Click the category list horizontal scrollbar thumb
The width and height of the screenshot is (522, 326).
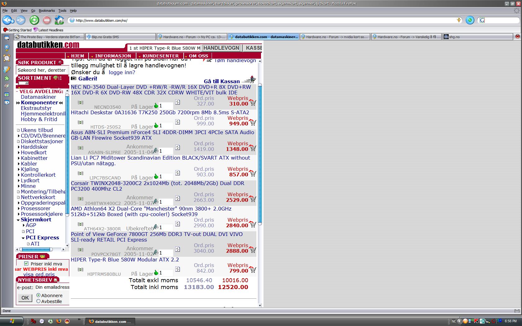coord(36,249)
